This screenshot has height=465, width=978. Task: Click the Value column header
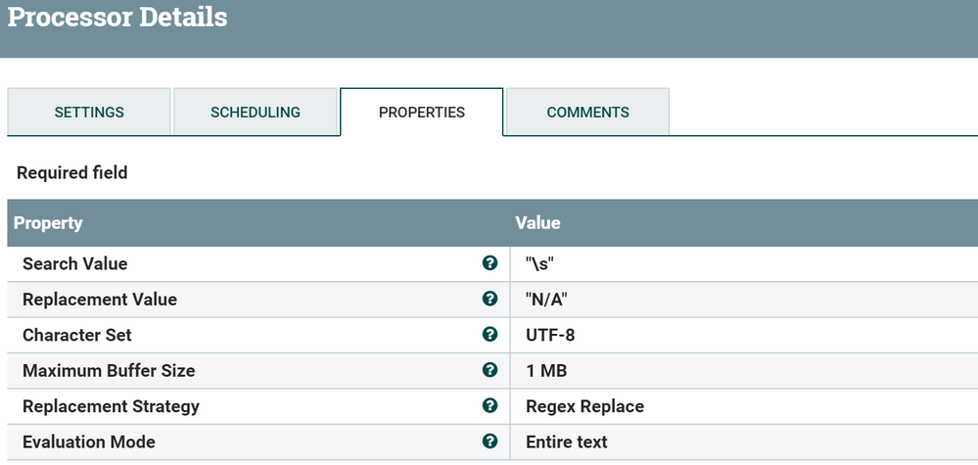537,223
